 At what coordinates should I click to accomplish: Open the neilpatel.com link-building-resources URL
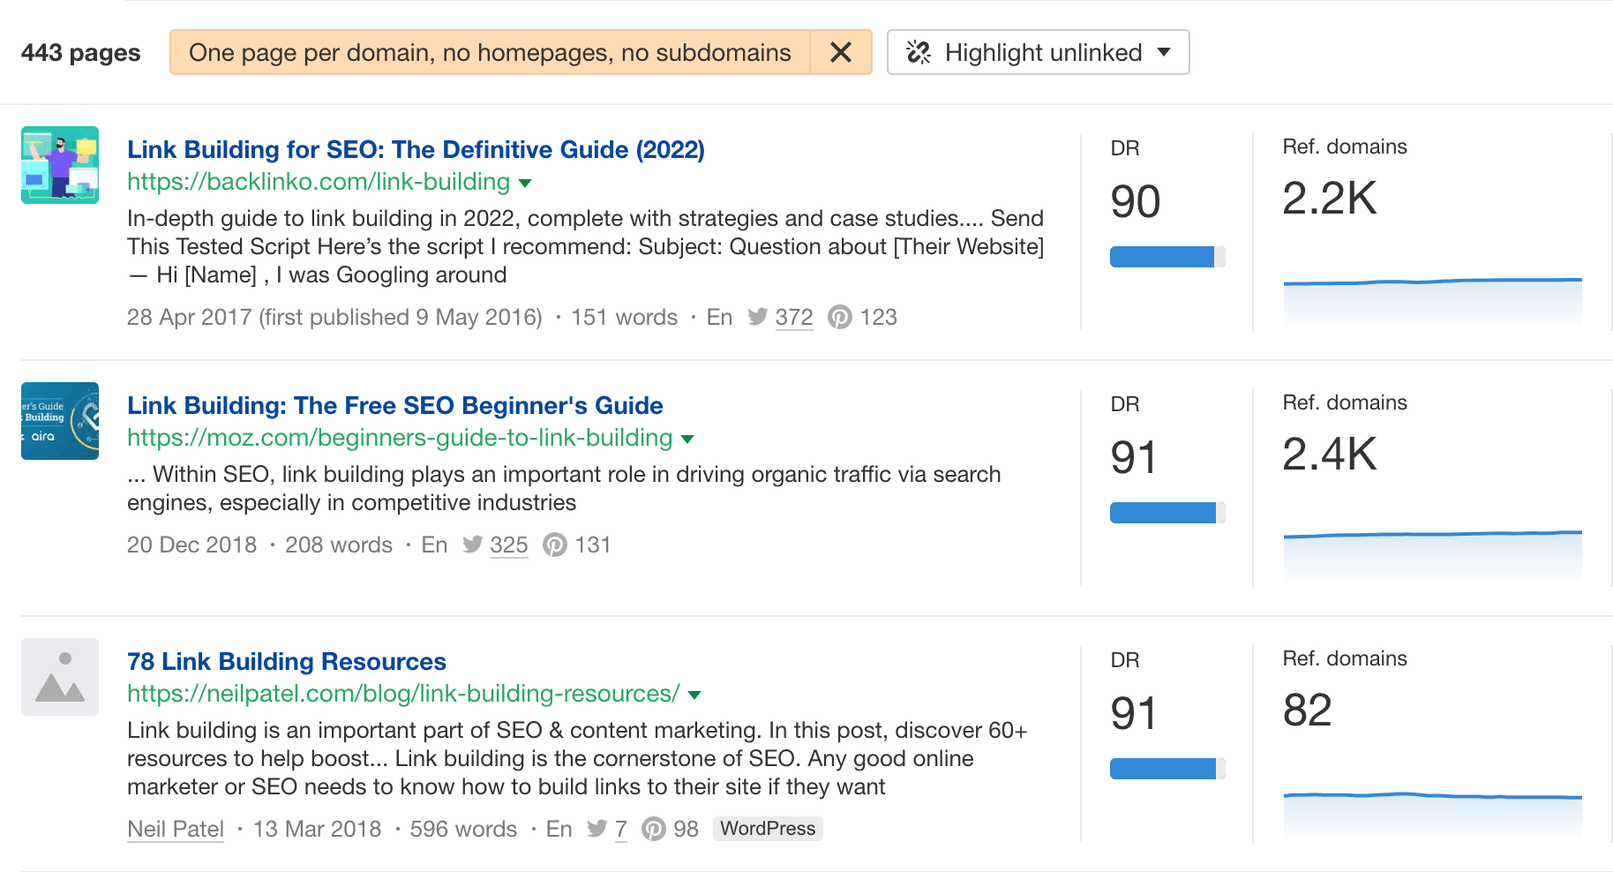(x=403, y=694)
